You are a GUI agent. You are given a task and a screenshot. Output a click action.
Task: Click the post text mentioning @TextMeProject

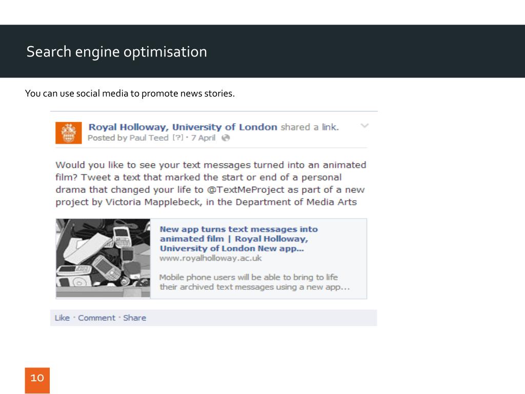[211, 184]
